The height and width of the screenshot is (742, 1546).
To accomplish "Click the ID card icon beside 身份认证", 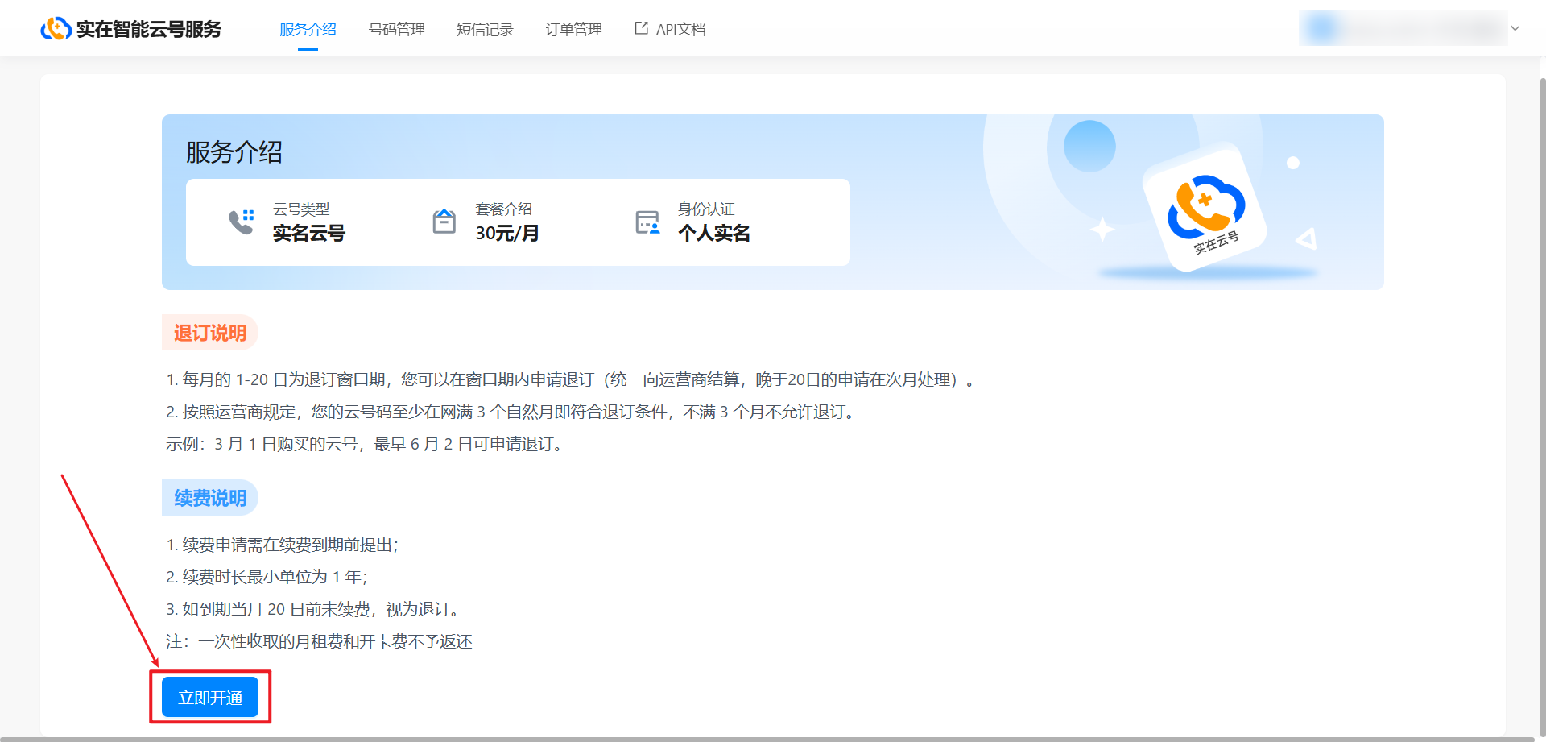I will pyautogui.click(x=647, y=222).
